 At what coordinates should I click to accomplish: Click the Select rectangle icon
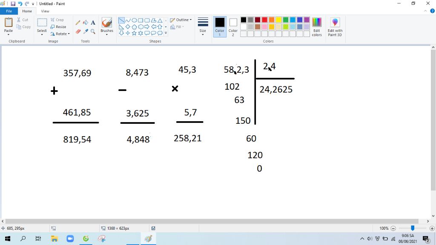(x=42, y=23)
